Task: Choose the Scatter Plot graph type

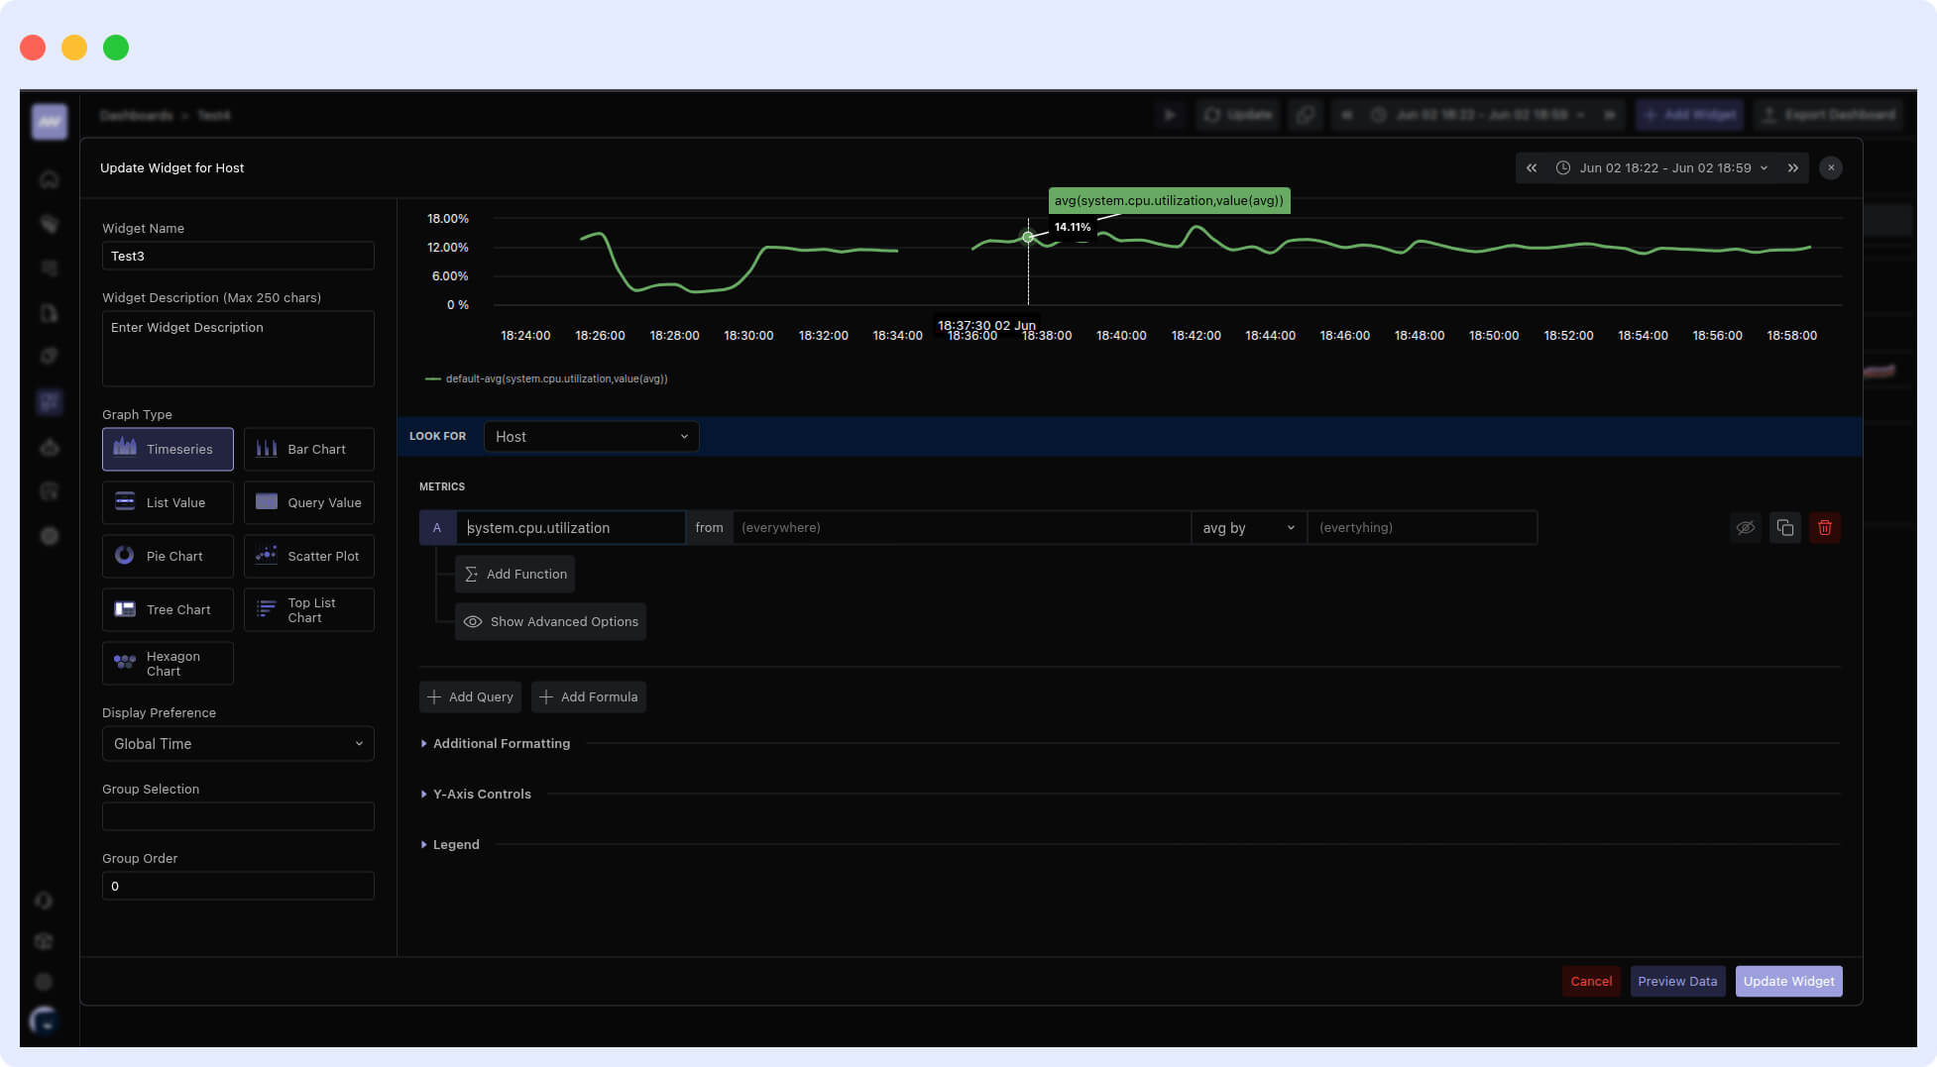Action: click(308, 557)
